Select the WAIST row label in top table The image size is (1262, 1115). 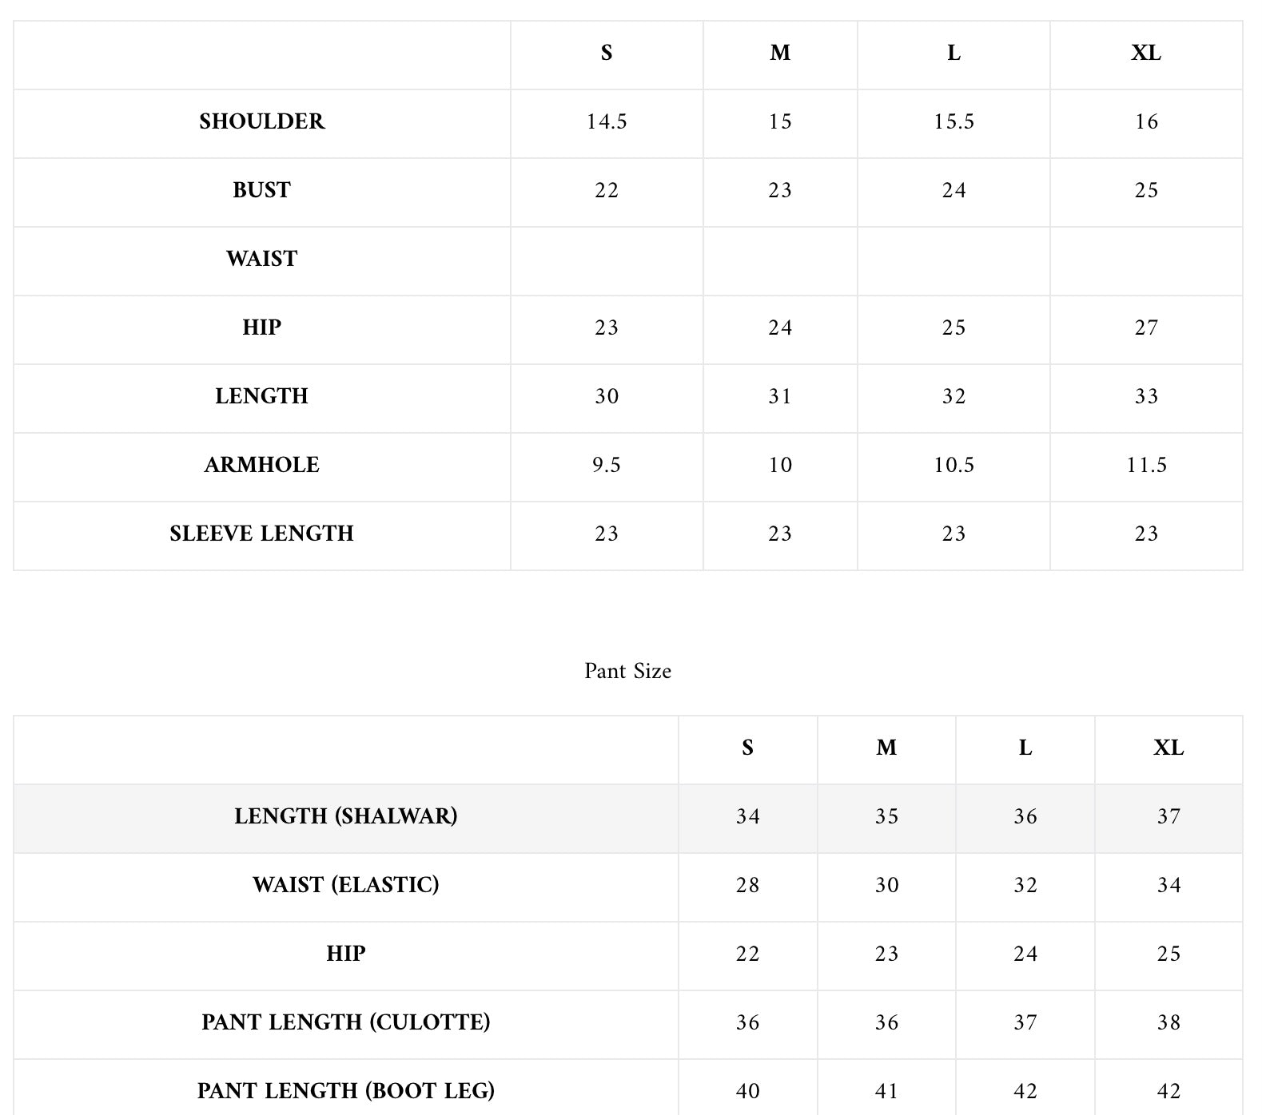[x=261, y=259]
